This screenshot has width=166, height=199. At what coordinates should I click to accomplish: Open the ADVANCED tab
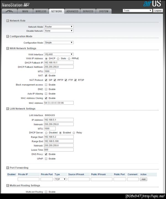coord(72,11)
